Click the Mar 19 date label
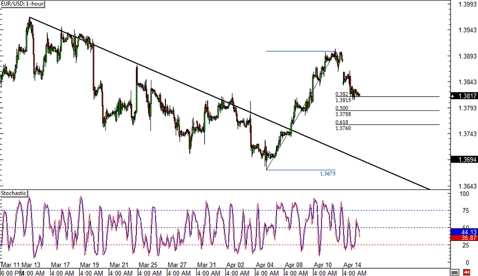The width and height of the screenshot is (478, 276). point(89,265)
